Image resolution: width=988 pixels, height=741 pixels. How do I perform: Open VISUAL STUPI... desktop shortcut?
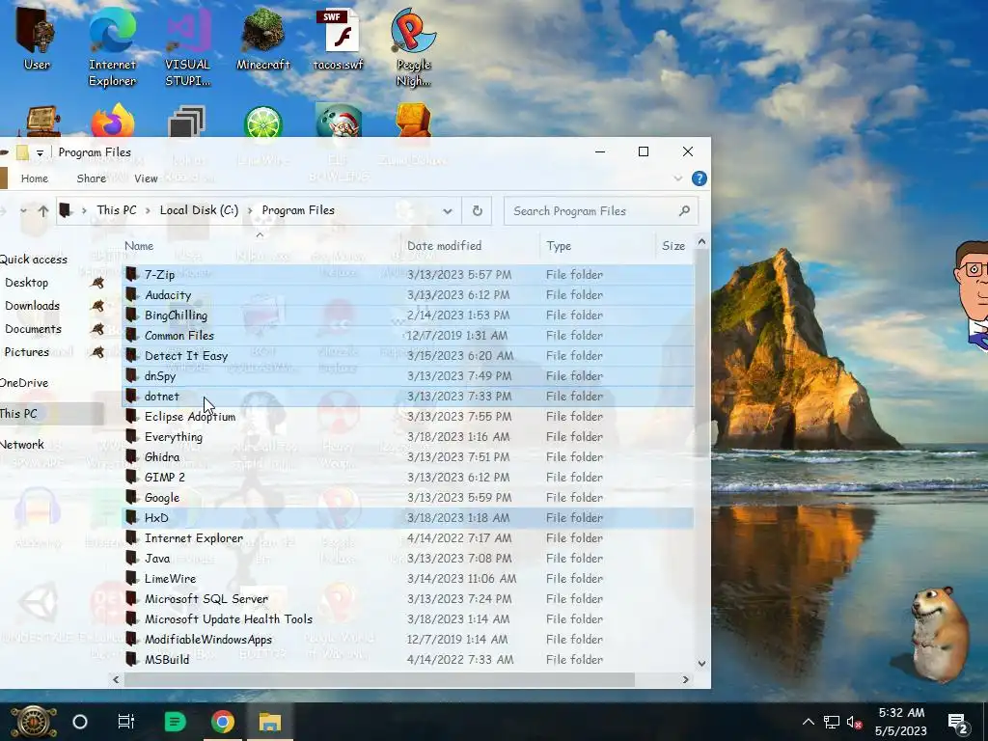tap(187, 45)
